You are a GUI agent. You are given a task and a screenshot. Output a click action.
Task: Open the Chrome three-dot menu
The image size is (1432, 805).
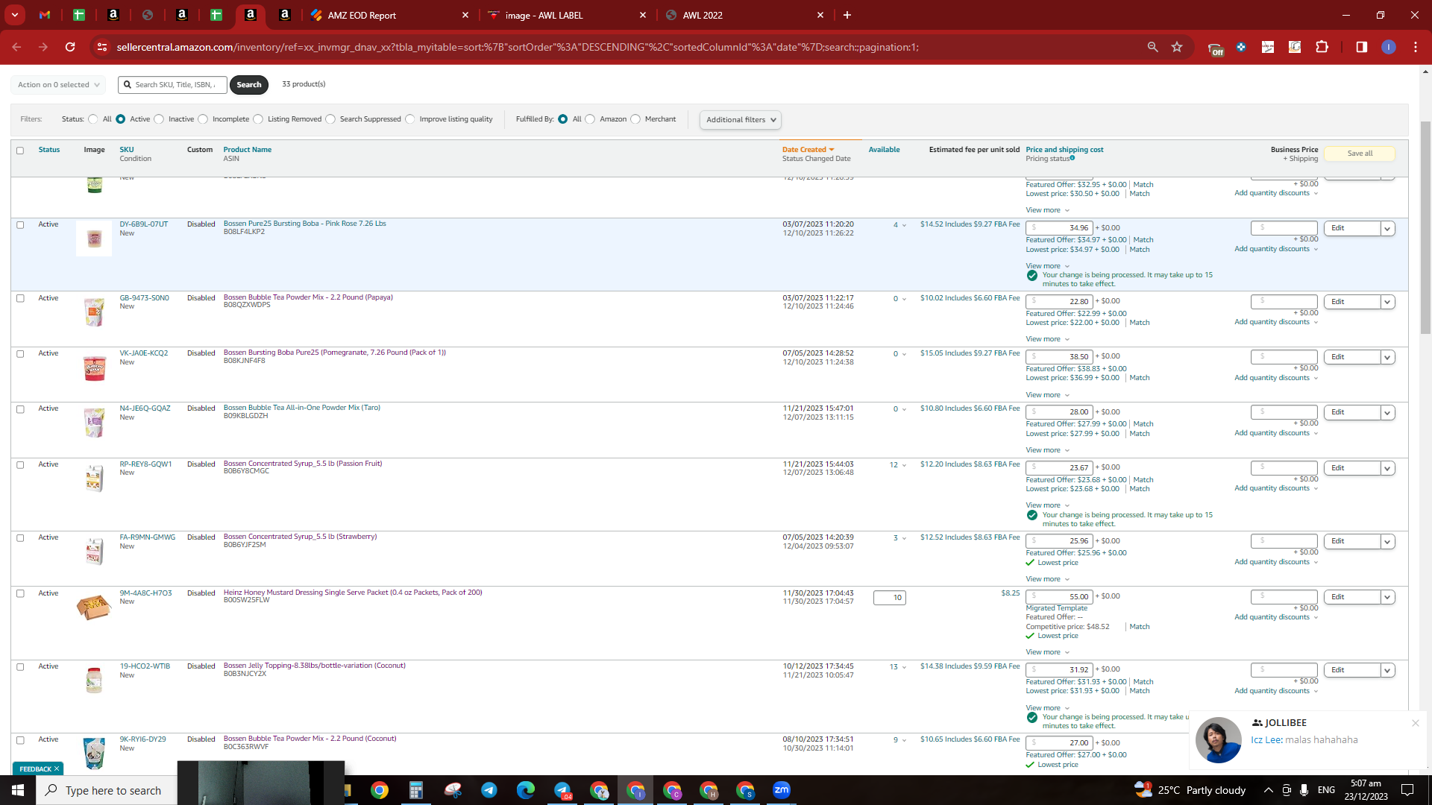click(x=1416, y=47)
